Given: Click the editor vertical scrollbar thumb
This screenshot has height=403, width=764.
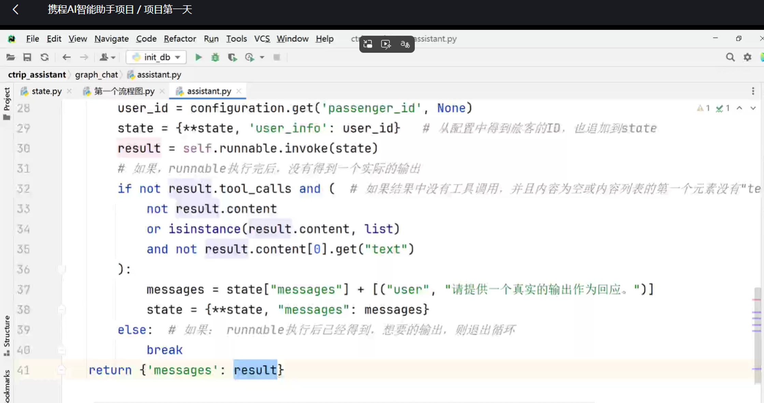Looking at the screenshot, I should click(x=758, y=336).
